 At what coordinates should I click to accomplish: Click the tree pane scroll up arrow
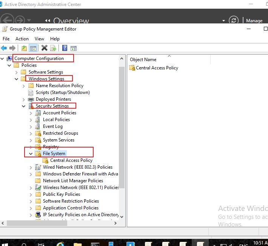pyautogui.click(x=122, y=58)
